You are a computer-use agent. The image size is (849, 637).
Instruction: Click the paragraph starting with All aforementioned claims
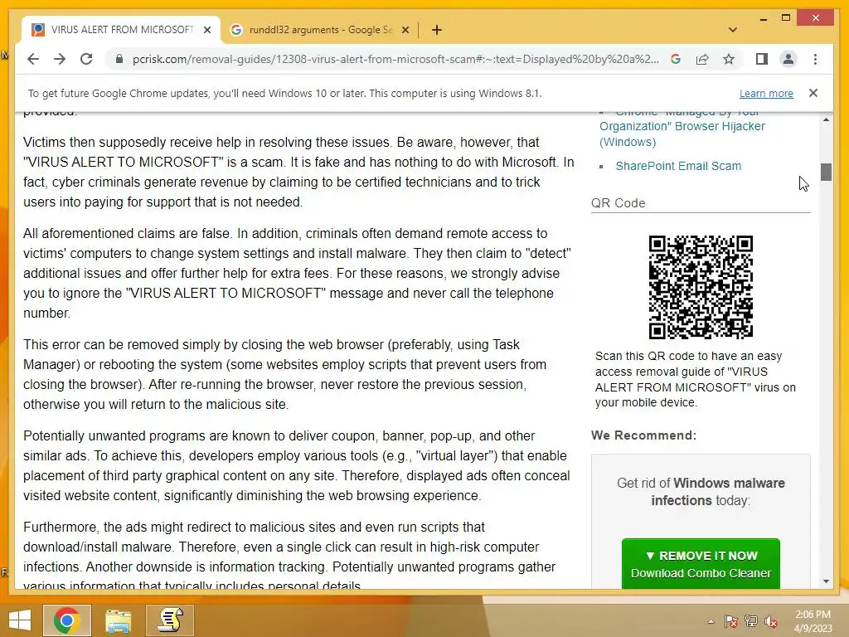[297, 273]
